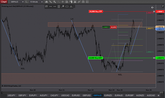This screenshot has height=98, width=165.
Task: Select the risk-reward tool in tile
Action: 63,7
